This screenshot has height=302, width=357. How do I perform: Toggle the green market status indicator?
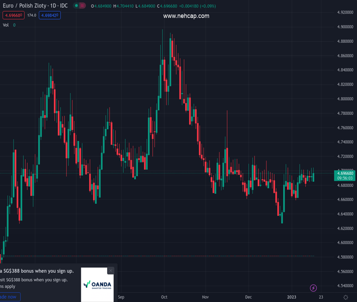(x=76, y=6)
